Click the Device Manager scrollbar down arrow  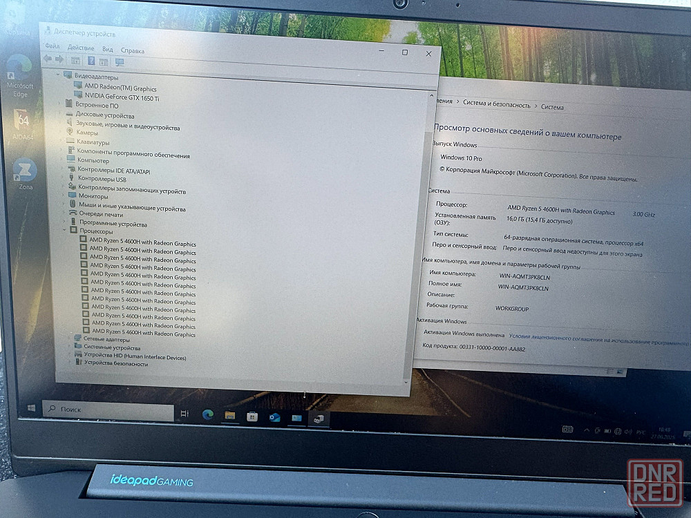[x=406, y=382]
